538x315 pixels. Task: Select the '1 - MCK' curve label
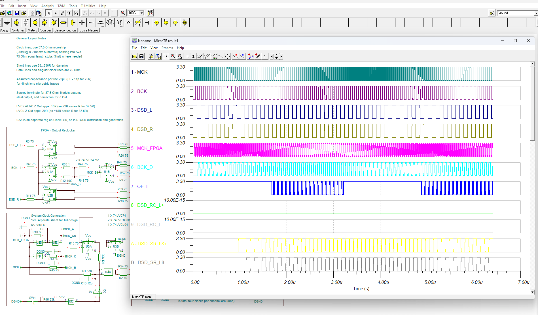pyautogui.click(x=139, y=72)
